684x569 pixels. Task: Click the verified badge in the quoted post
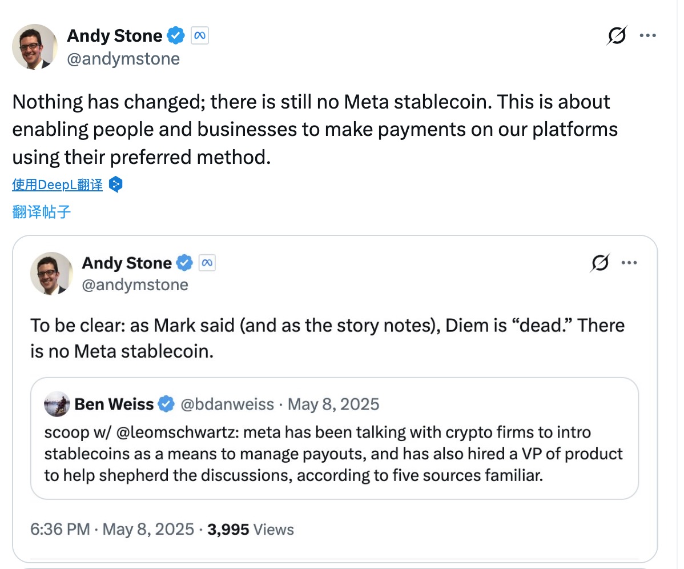(x=184, y=263)
